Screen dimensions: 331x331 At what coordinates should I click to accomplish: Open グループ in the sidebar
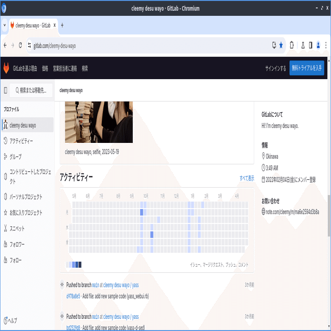click(27, 156)
